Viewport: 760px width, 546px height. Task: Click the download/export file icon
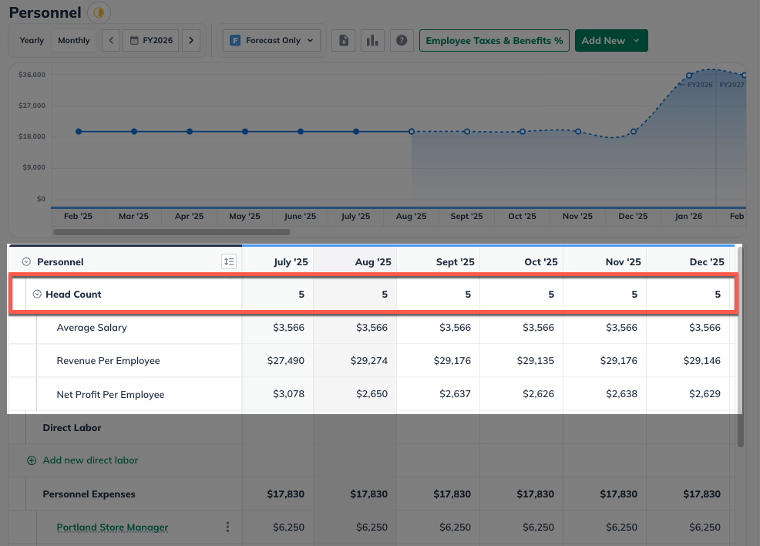(x=344, y=41)
